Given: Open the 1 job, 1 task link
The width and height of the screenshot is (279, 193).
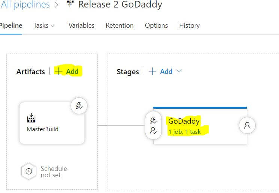Looking at the screenshot, I should point(184,132).
